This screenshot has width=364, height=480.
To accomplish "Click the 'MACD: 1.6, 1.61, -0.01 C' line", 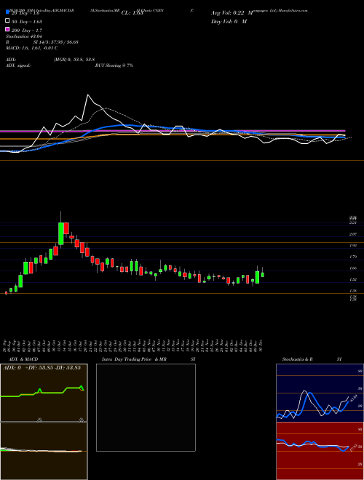I will tap(32, 48).
